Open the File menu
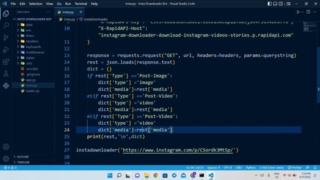320x180 pixels. [x=13, y=3]
